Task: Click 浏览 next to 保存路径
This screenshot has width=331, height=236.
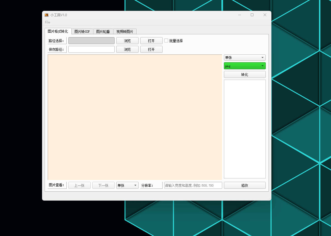Action: point(127,49)
